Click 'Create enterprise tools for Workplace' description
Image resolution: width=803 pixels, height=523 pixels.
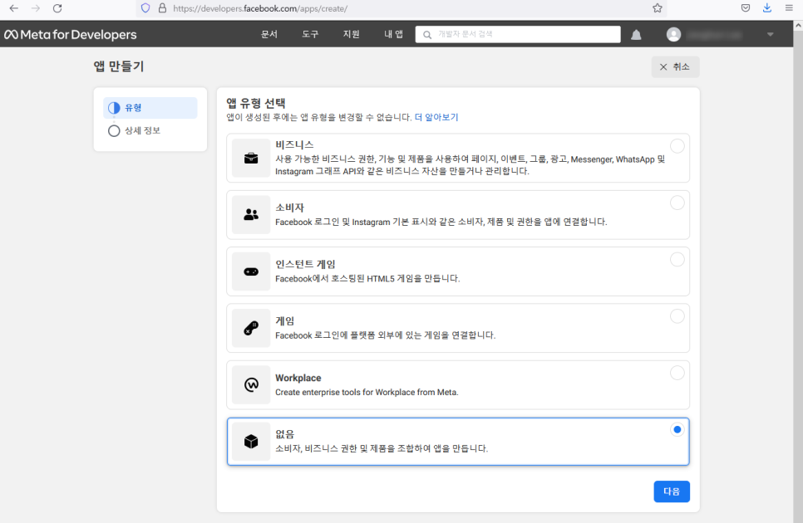pos(367,393)
